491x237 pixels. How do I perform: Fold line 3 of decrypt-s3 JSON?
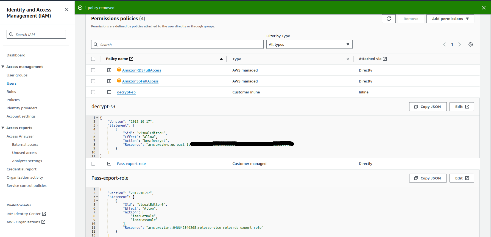[97, 125]
